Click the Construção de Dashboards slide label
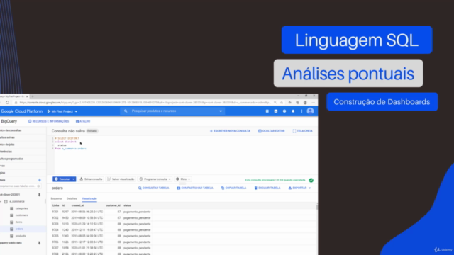 point(382,102)
